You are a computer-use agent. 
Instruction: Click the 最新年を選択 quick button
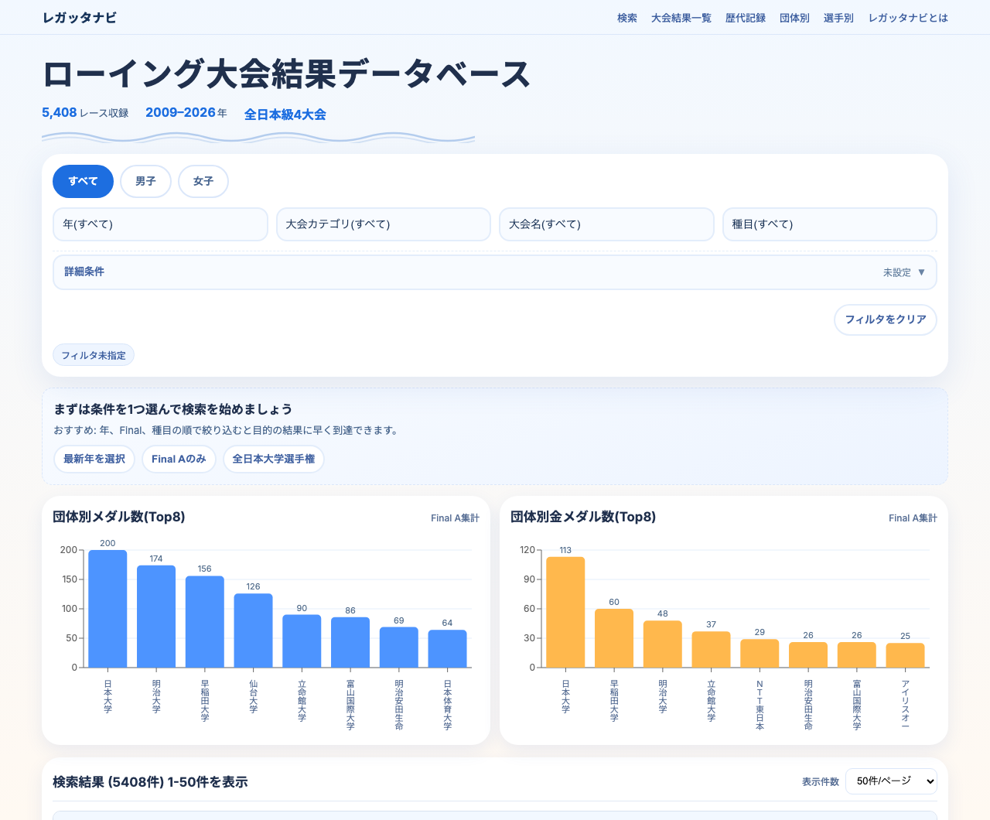(x=94, y=459)
